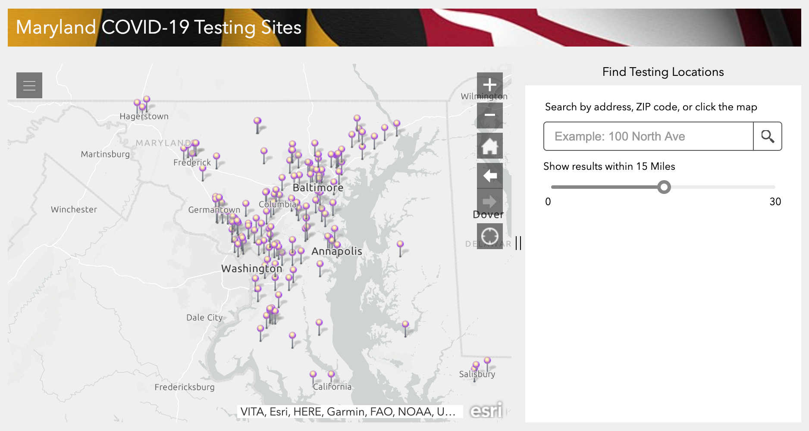
Task: Go to next map extent (right arrow)
Action: 489,201
